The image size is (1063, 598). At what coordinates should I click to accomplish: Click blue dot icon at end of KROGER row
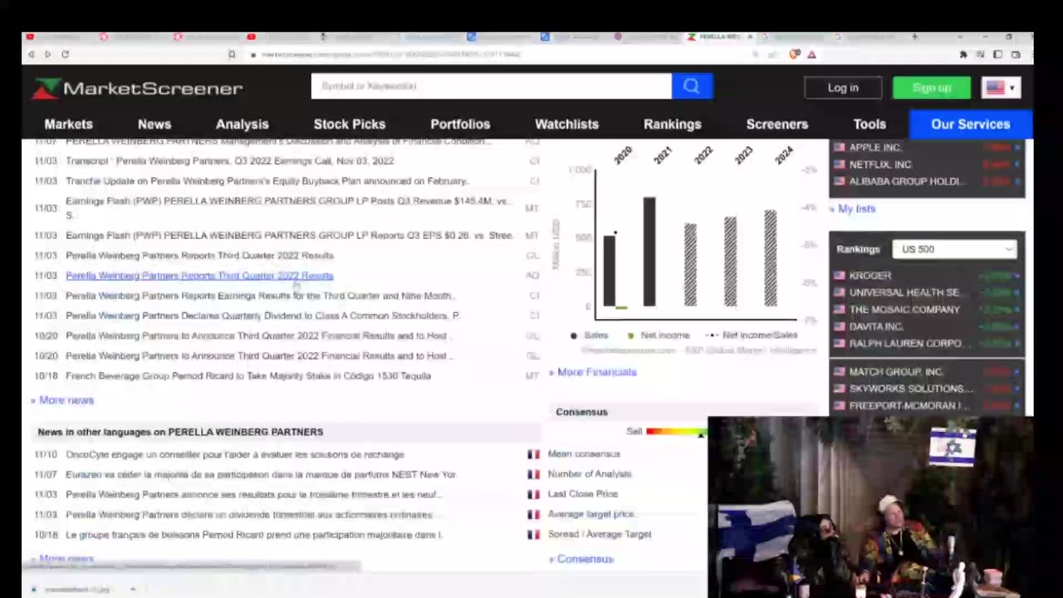[1016, 276]
